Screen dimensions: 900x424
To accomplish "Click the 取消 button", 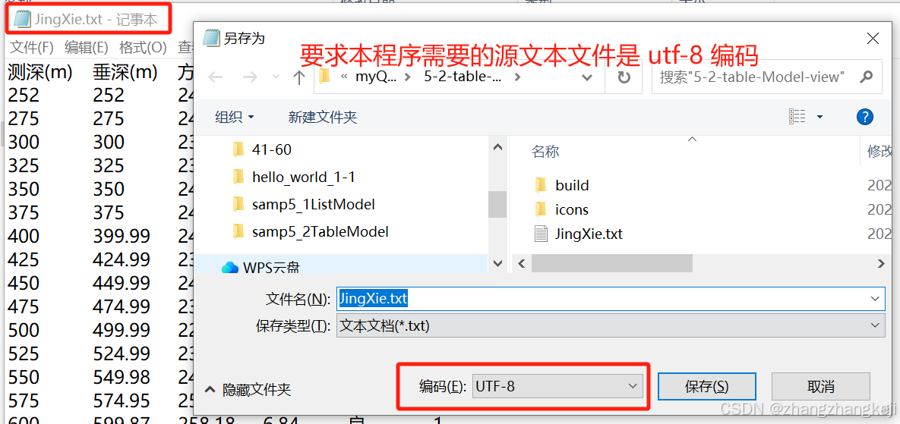I will pyautogui.click(x=821, y=386).
